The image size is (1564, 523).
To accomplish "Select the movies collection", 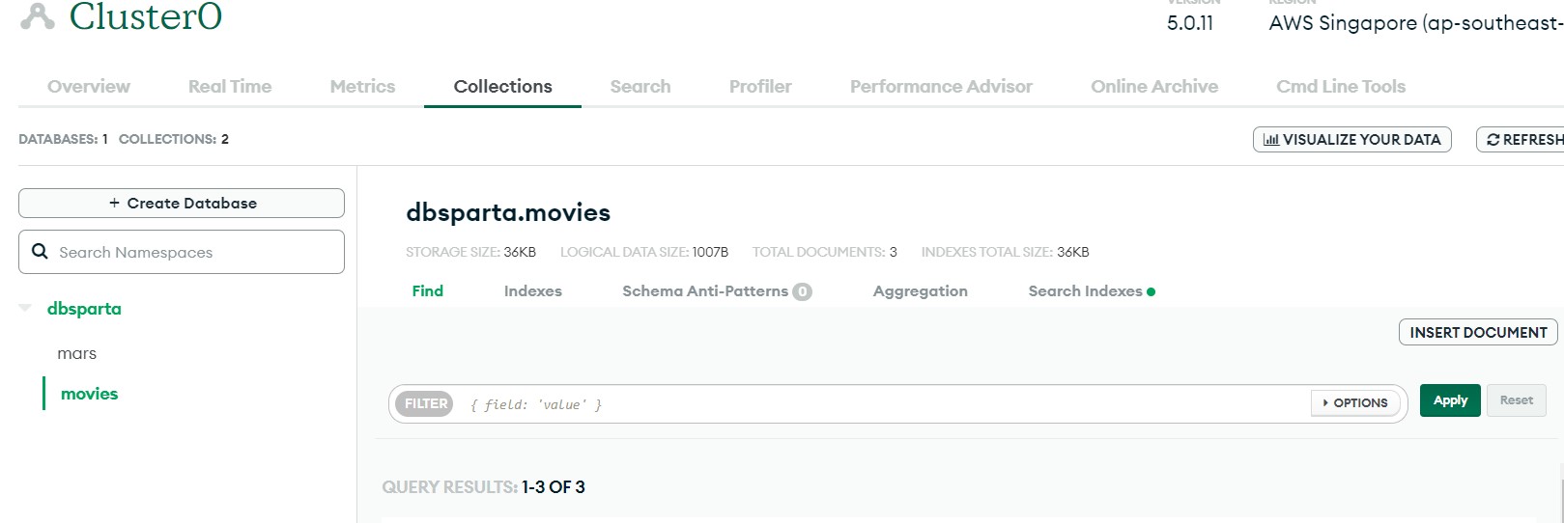I will pyautogui.click(x=89, y=394).
